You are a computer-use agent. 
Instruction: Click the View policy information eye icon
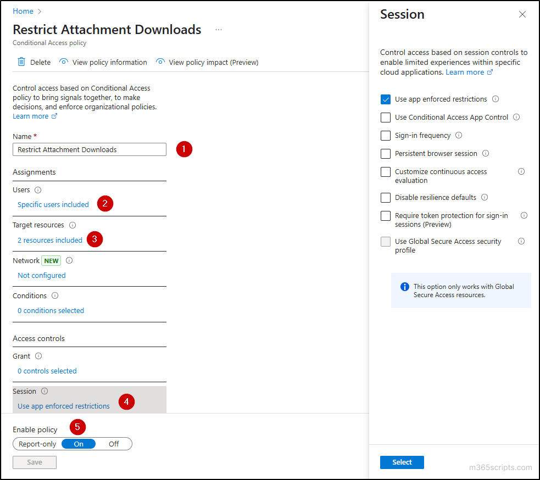(65, 62)
